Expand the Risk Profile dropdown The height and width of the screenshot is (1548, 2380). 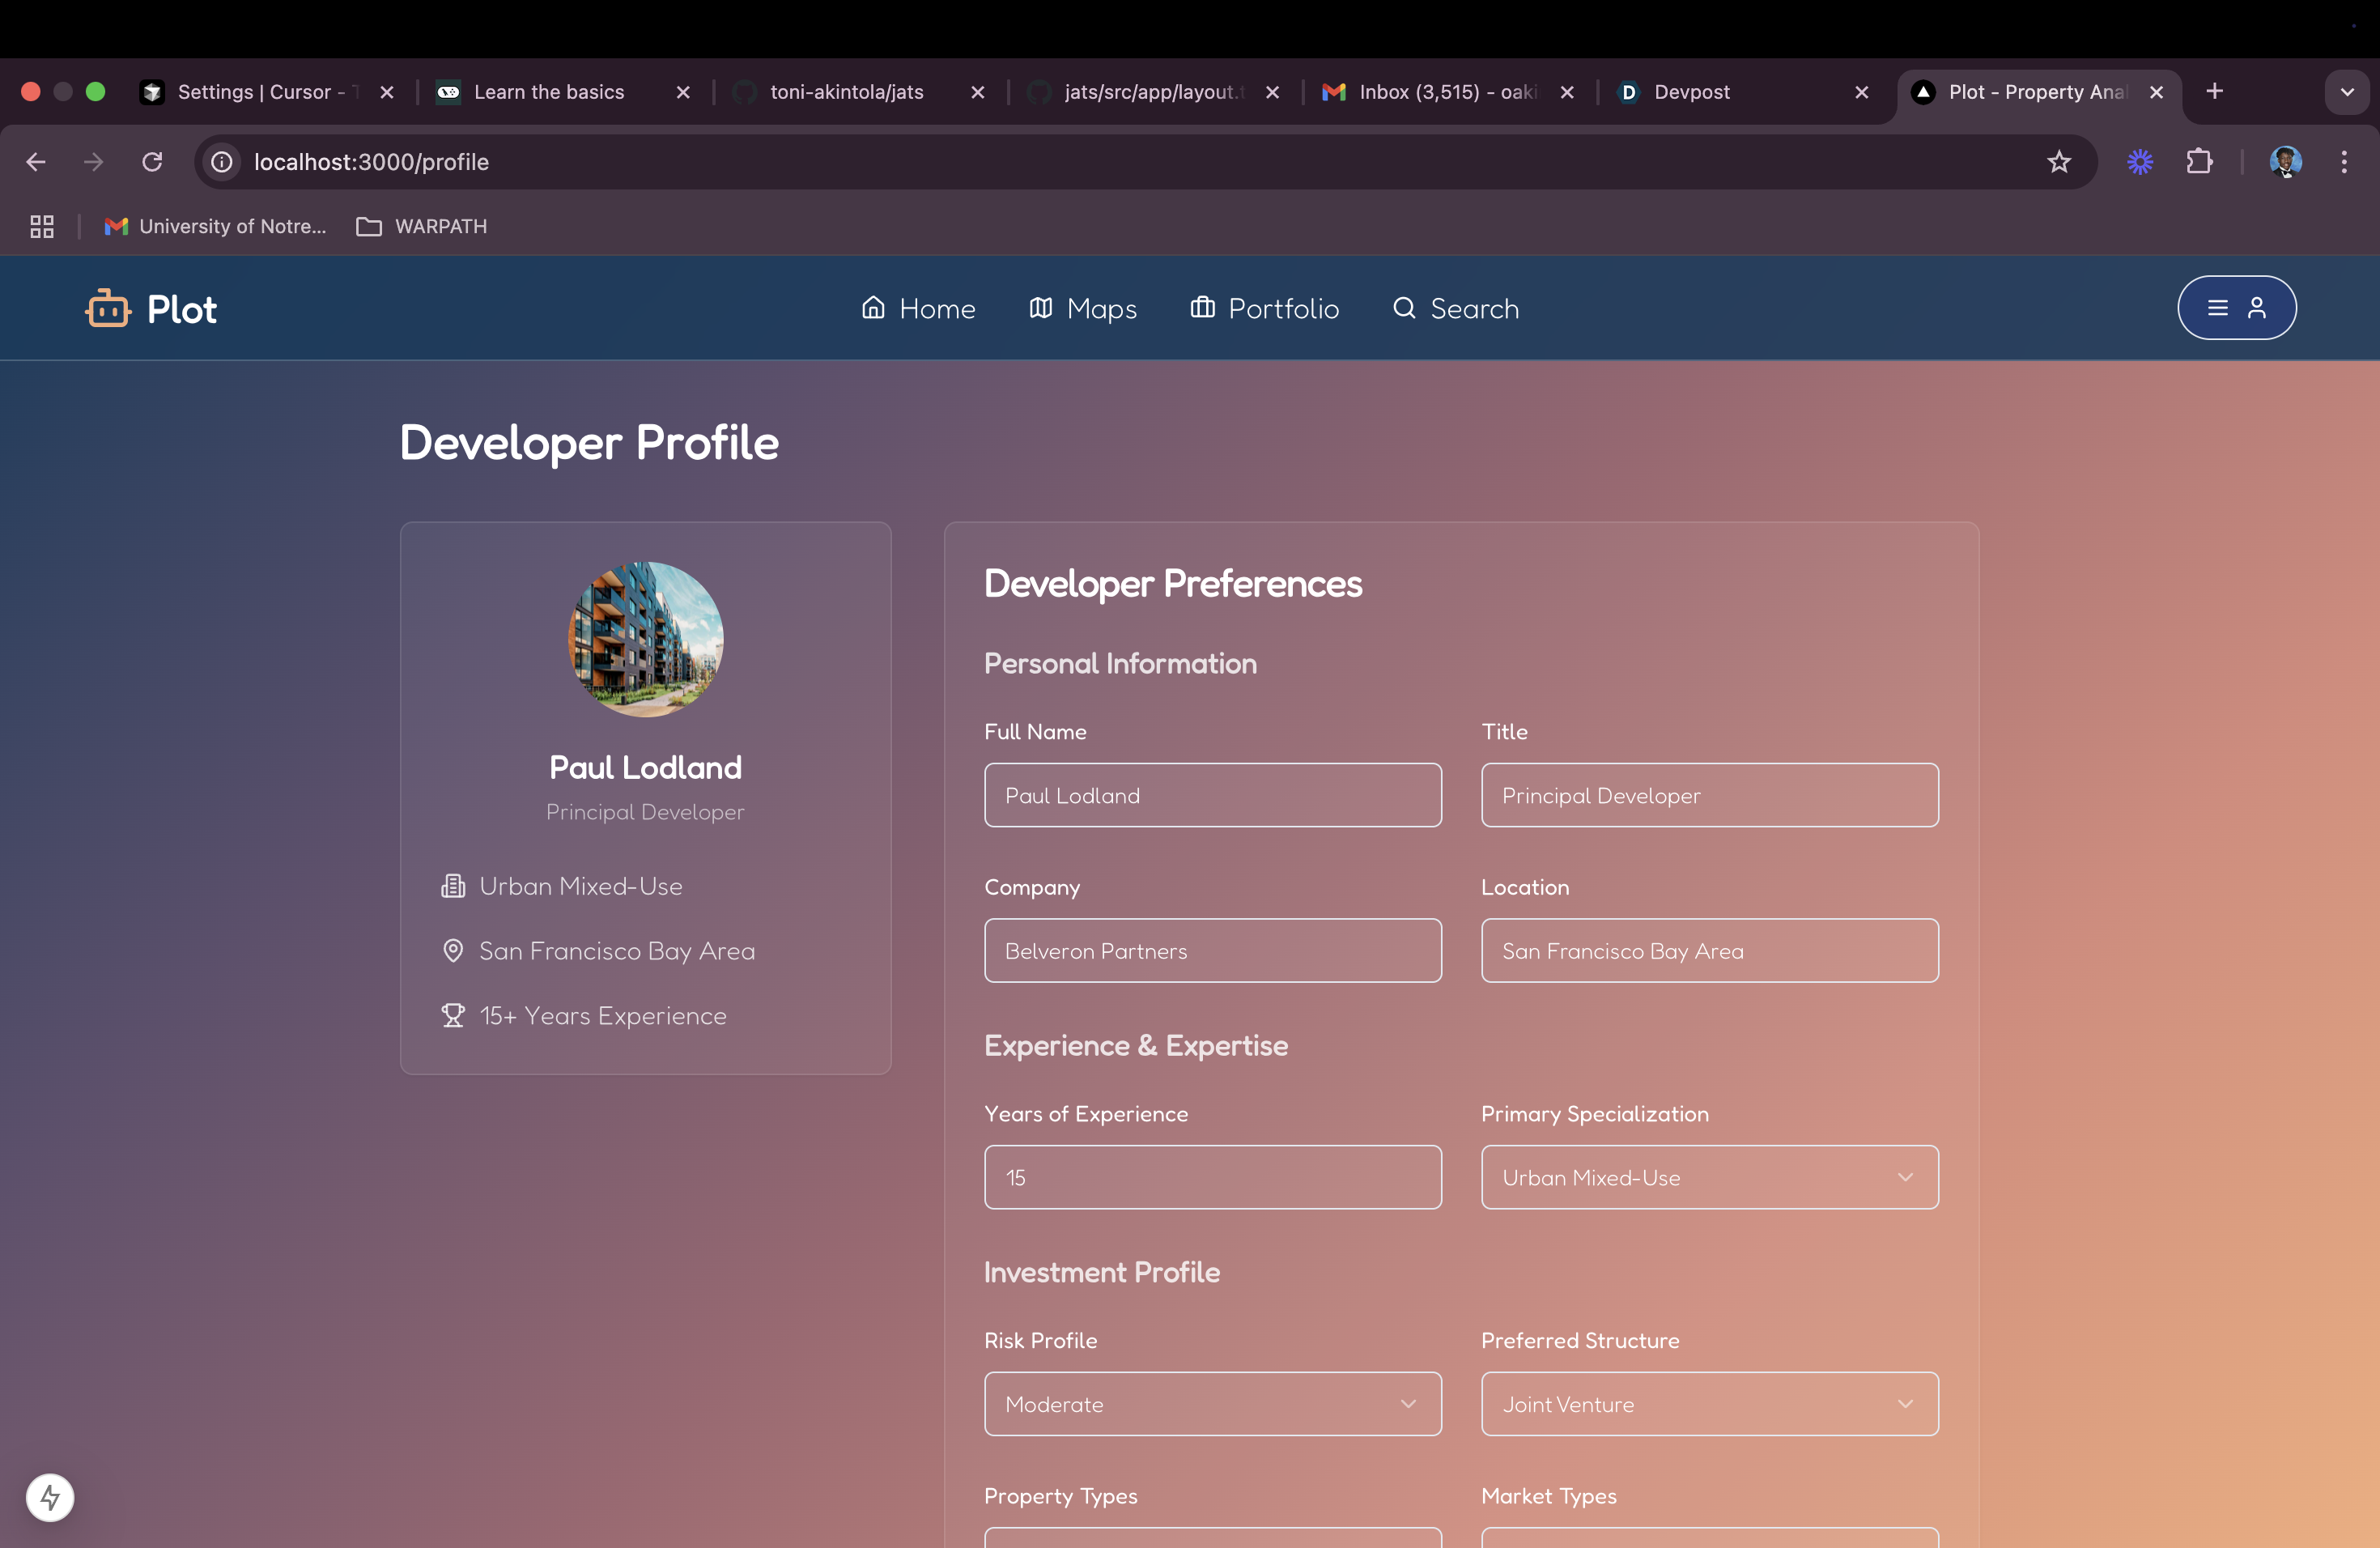[x=1212, y=1404]
